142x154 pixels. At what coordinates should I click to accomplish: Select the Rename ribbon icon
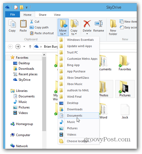coord(99,24)
